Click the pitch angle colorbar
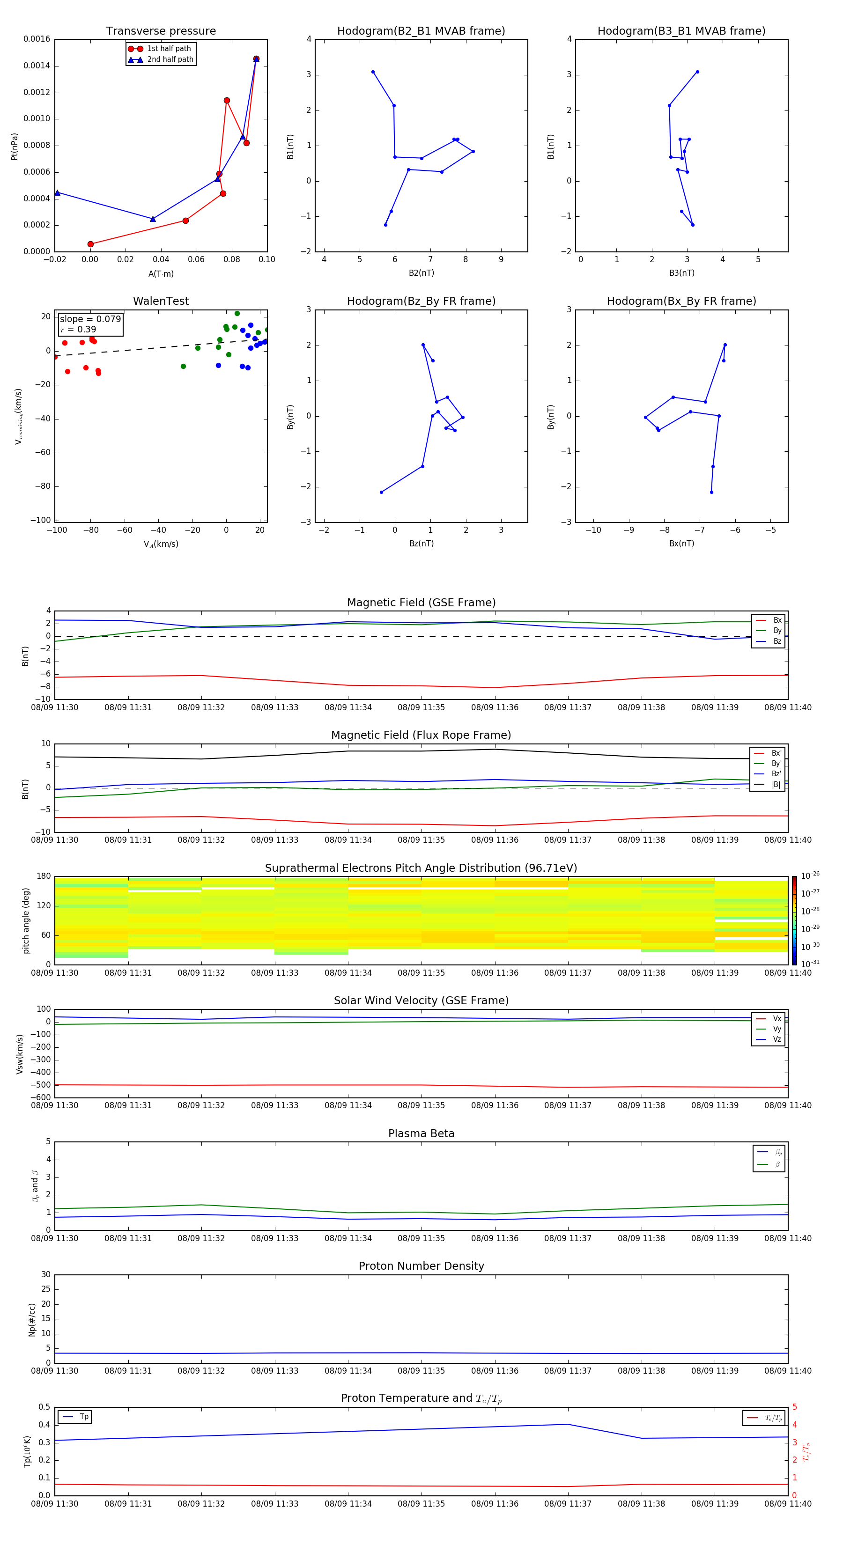The image size is (843, 1545). point(794,920)
